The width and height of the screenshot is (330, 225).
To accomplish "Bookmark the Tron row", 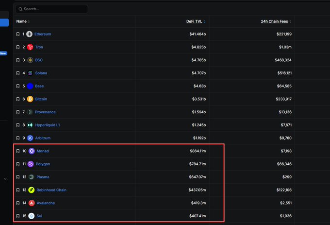I will pyautogui.click(x=18, y=47).
